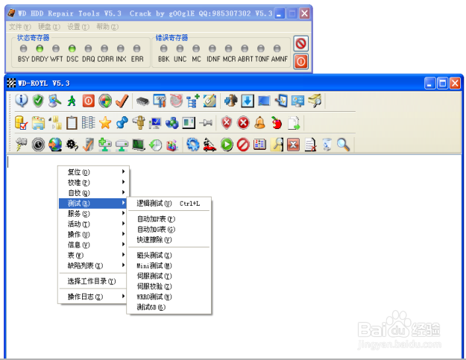The image size is (466, 360).
Task: Click red stop button beside error register panel
Action: (x=300, y=44)
